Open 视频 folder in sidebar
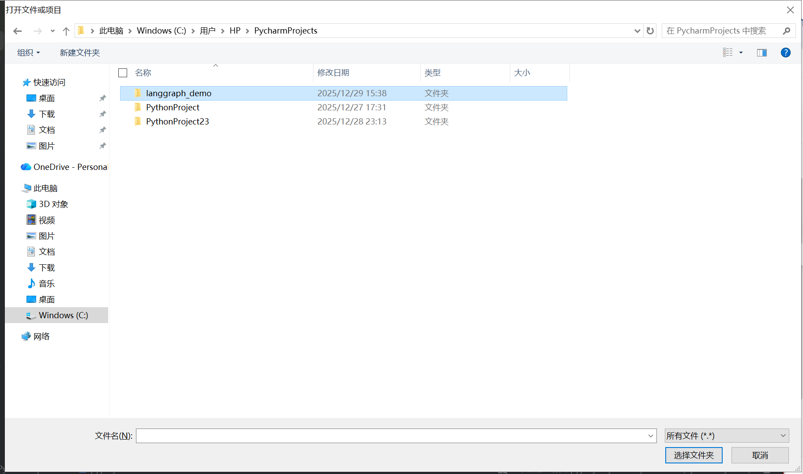Image resolution: width=803 pixels, height=474 pixels. point(47,220)
